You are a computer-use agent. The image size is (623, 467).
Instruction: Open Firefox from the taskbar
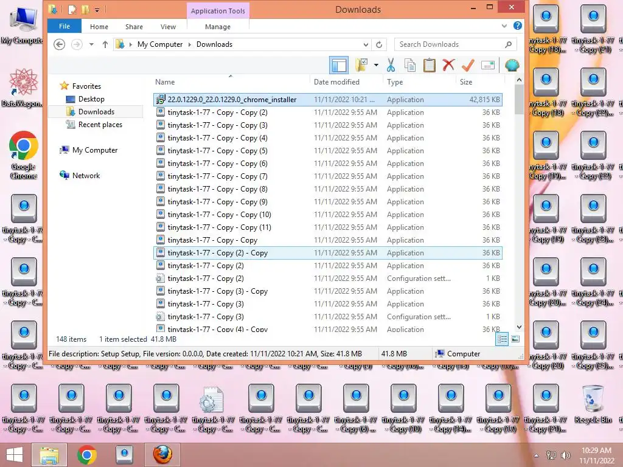[x=162, y=455]
